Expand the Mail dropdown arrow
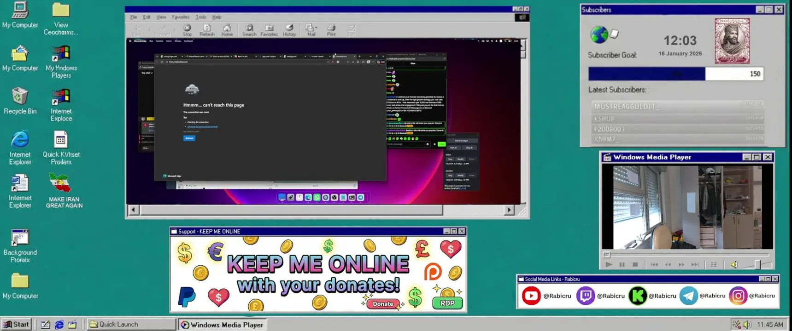The width and height of the screenshot is (792, 331). (317, 28)
